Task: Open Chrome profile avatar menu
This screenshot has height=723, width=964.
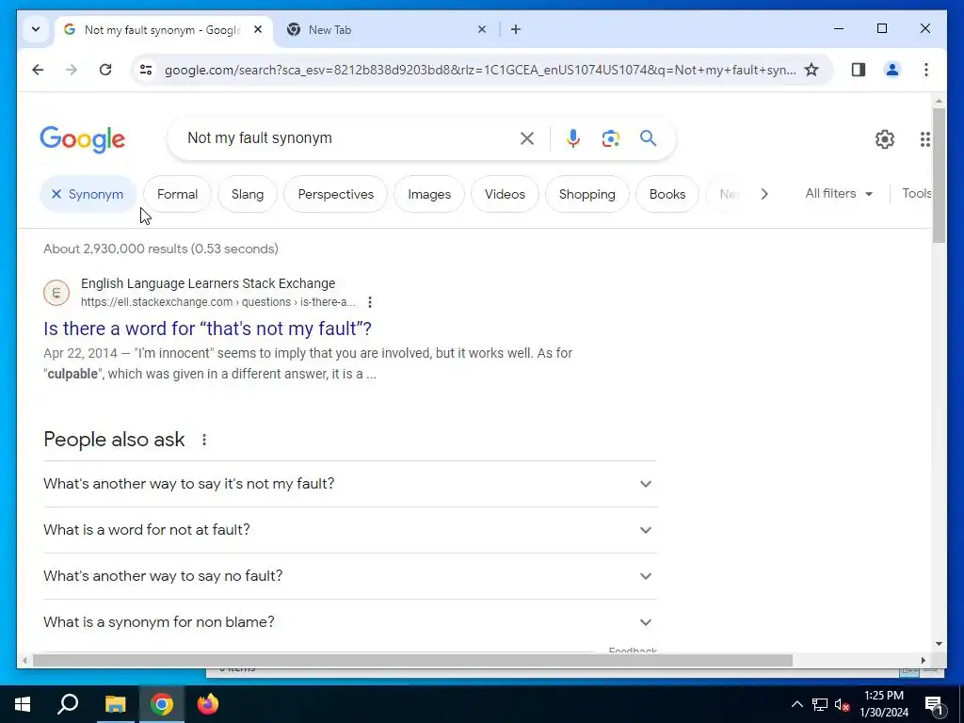Action: pos(892,70)
